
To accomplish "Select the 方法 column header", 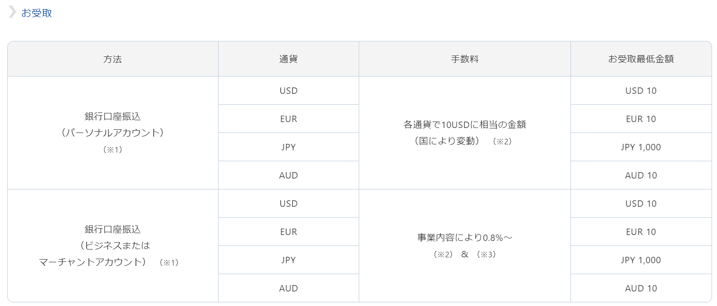I will [x=113, y=59].
